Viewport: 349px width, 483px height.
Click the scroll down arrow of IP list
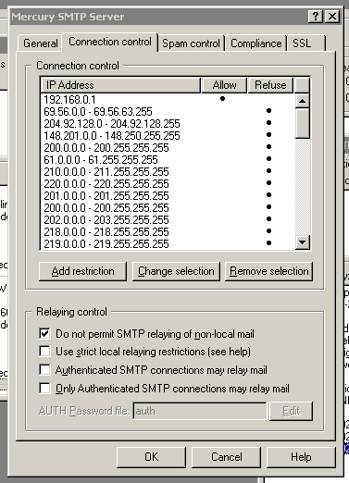point(303,242)
